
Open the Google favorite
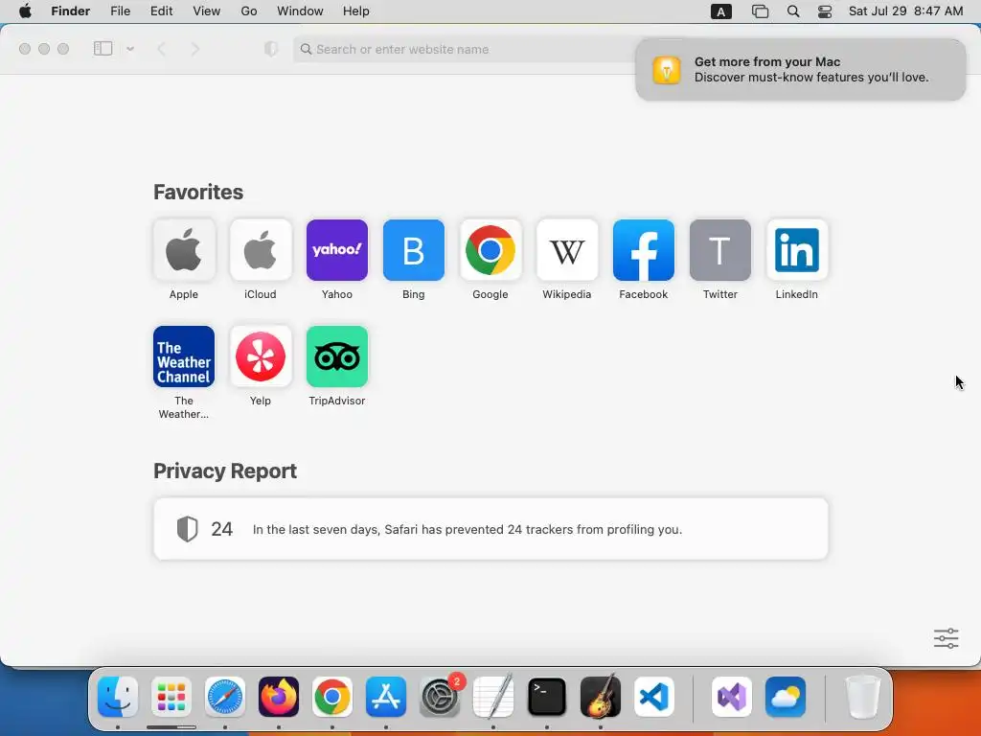tap(490, 250)
